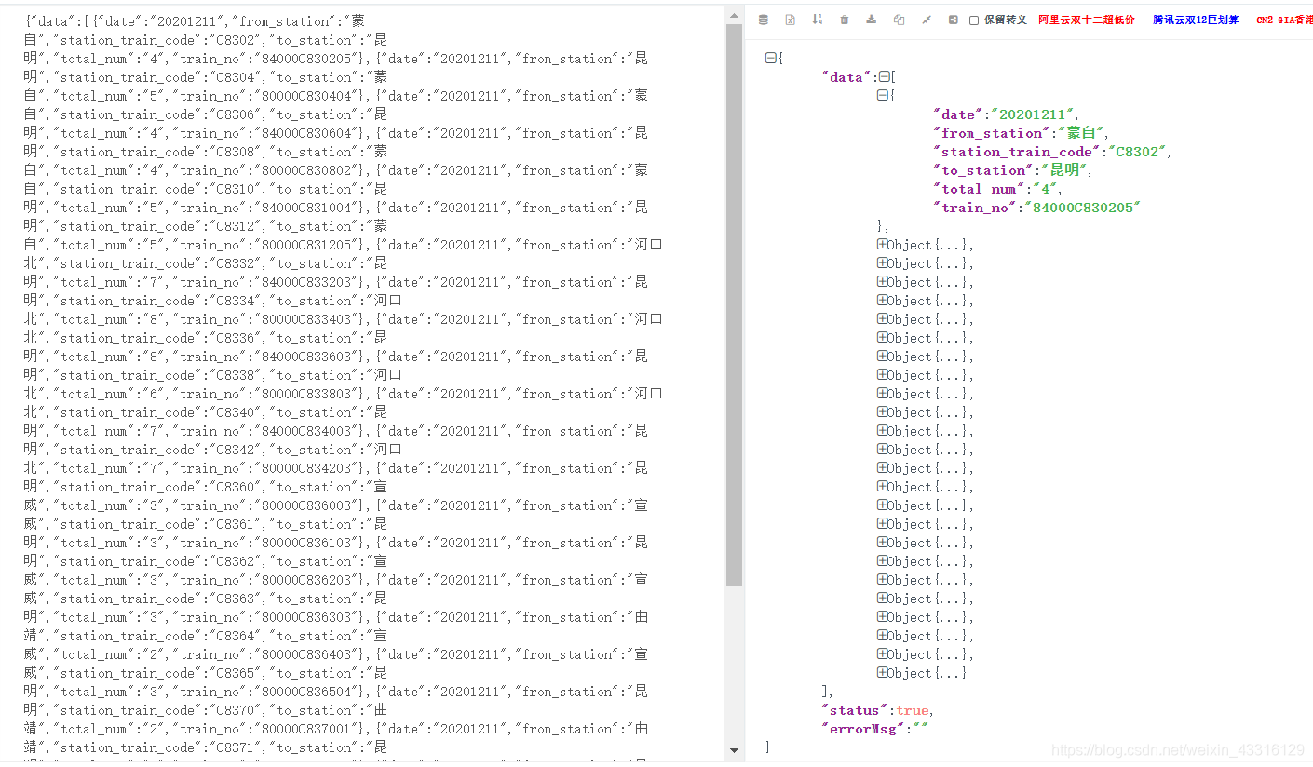Click the "total_num" key in tree
The width and height of the screenshot is (1313, 767).
(979, 189)
